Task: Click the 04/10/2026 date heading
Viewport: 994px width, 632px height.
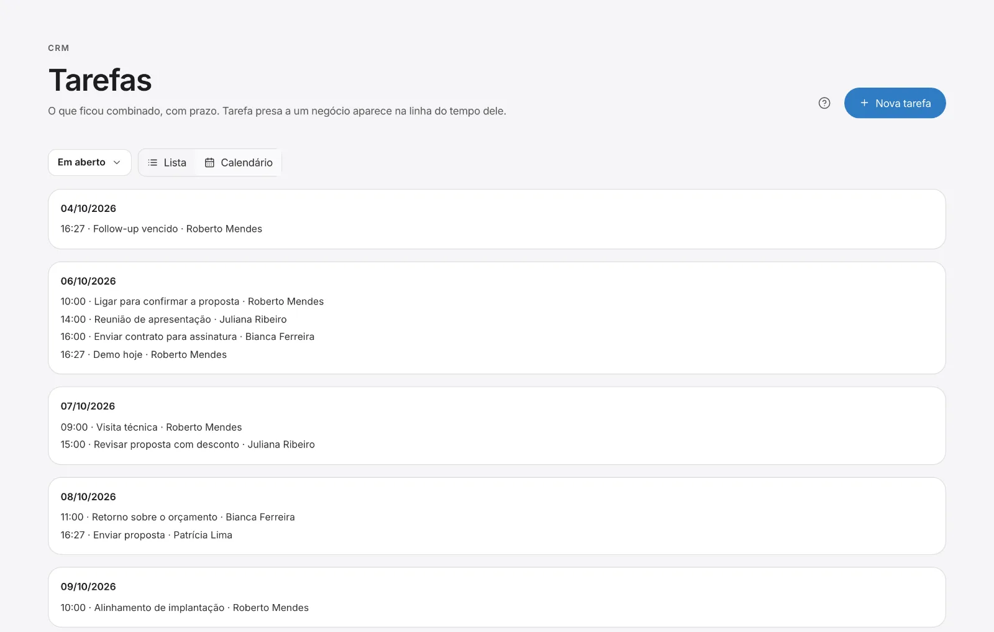Action: [x=88, y=209]
